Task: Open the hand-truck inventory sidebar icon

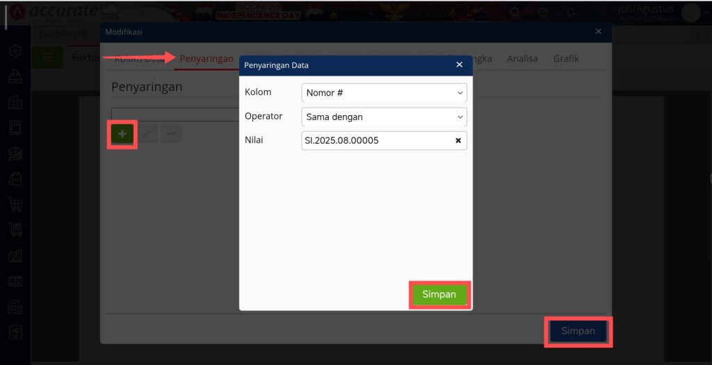Action: 15,230
